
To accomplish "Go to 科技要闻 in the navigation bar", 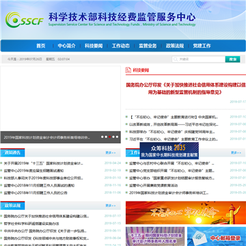I will click(x=94, y=46).
